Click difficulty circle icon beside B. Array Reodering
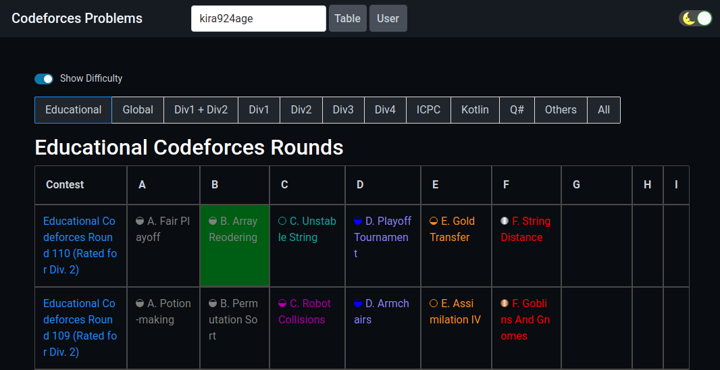The image size is (720, 370). (213, 221)
